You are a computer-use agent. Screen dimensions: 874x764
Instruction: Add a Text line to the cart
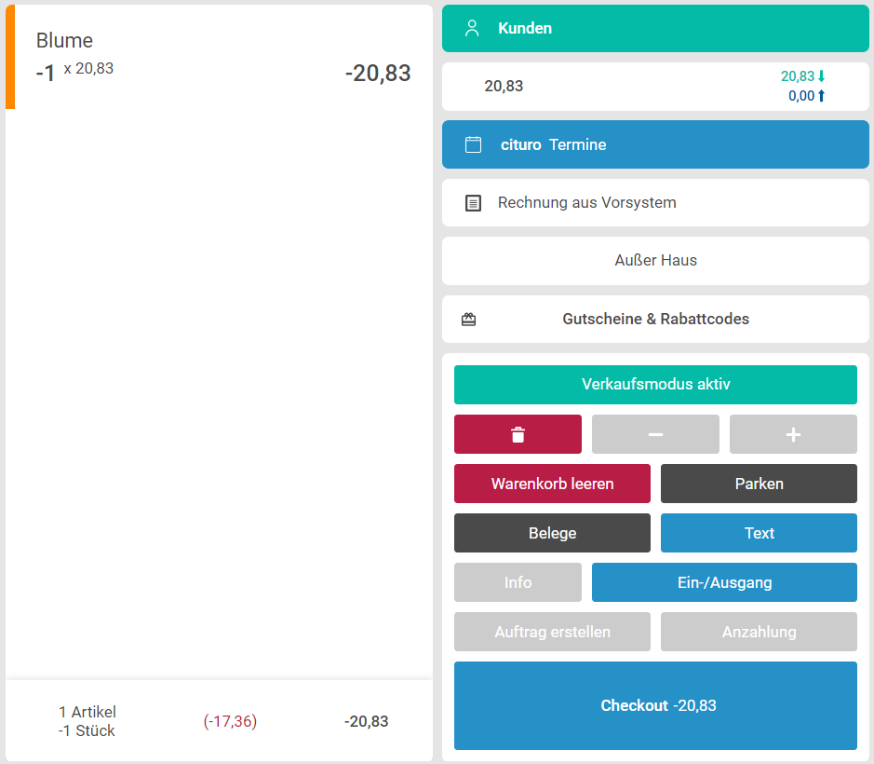(759, 533)
